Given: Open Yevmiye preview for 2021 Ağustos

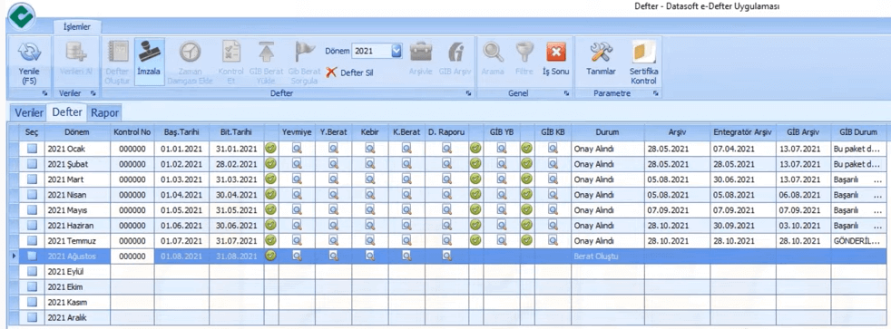Looking at the screenshot, I should click(297, 256).
